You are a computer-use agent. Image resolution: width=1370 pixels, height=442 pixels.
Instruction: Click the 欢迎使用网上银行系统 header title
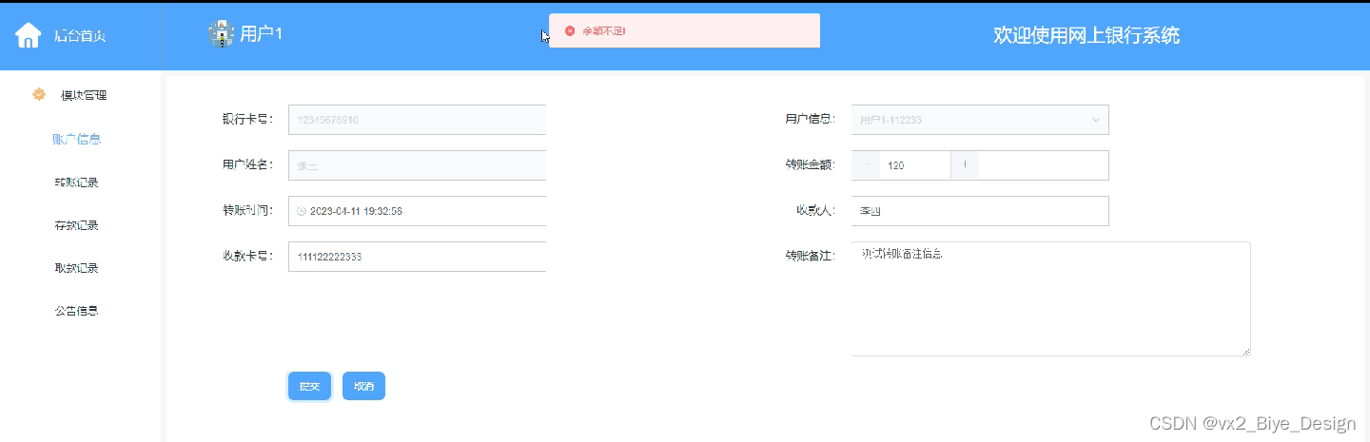tap(1086, 35)
